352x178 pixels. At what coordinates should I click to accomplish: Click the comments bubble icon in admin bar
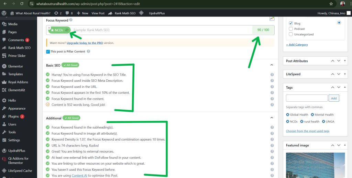(x=67, y=13)
